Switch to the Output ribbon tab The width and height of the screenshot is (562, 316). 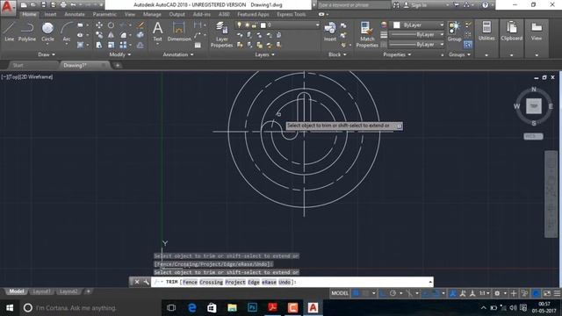pyautogui.click(x=177, y=14)
